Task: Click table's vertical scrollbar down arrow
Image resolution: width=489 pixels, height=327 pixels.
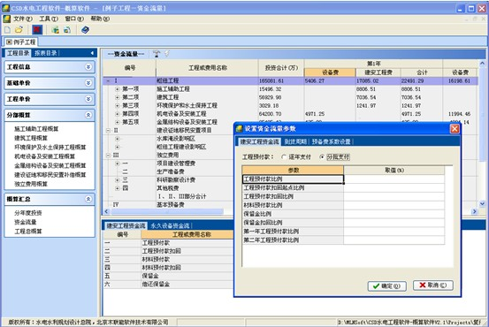Action: 482,204
